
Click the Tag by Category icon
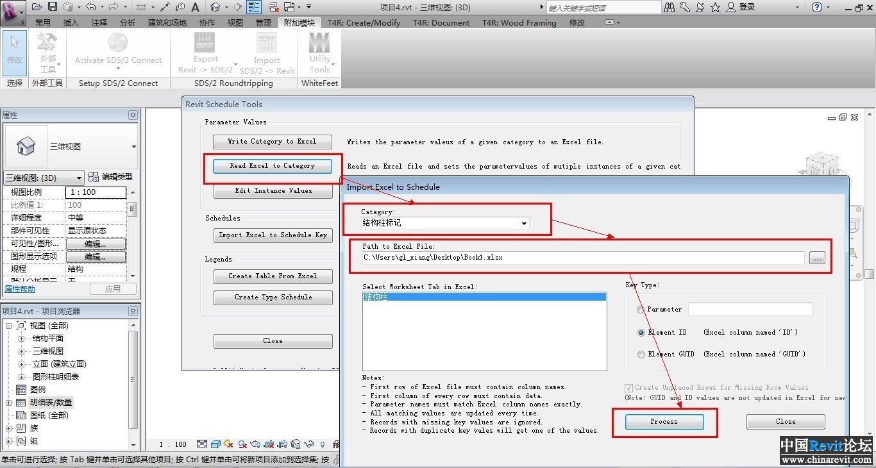tap(180, 7)
